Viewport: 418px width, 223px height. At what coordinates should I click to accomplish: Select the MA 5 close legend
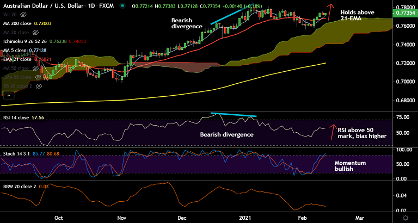15,51
